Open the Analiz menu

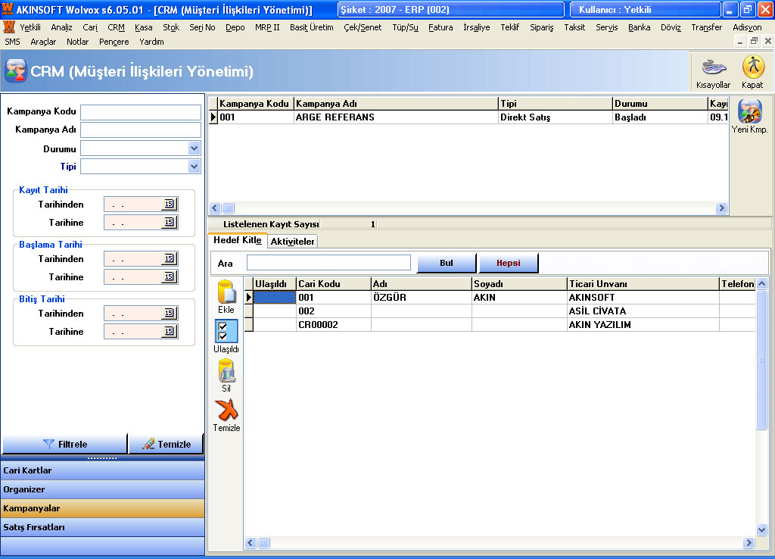pos(61,27)
